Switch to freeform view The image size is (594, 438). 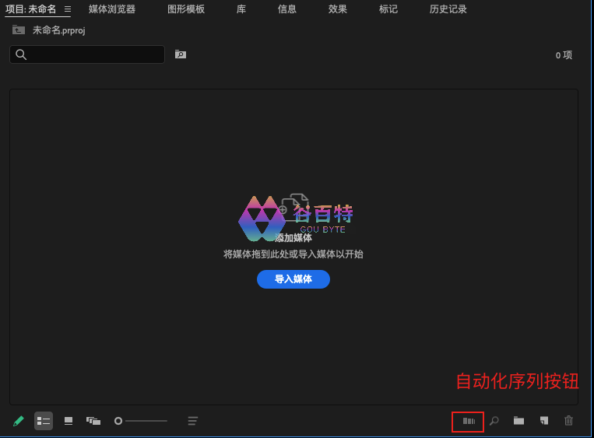pyautogui.click(x=93, y=421)
